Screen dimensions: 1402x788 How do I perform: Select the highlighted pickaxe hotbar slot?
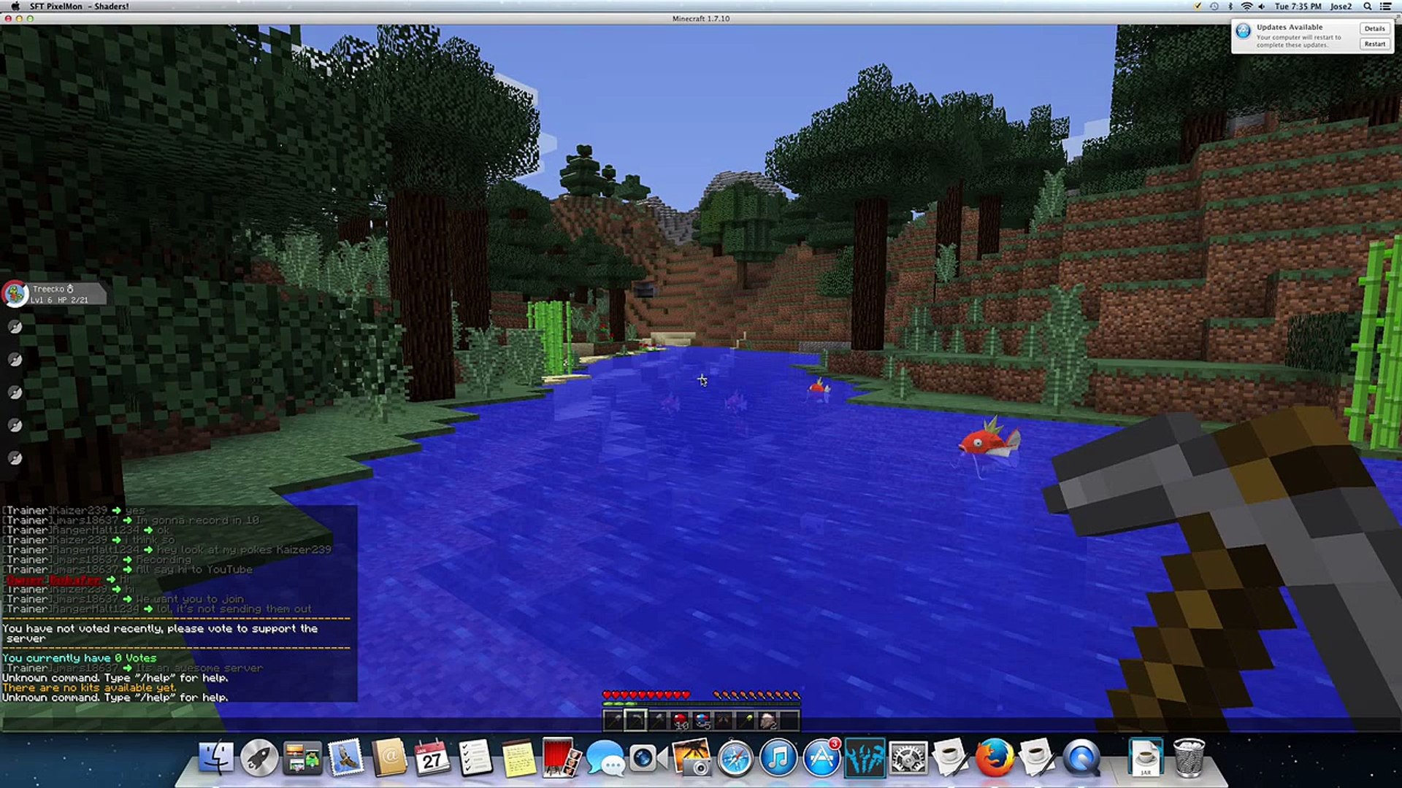click(636, 721)
